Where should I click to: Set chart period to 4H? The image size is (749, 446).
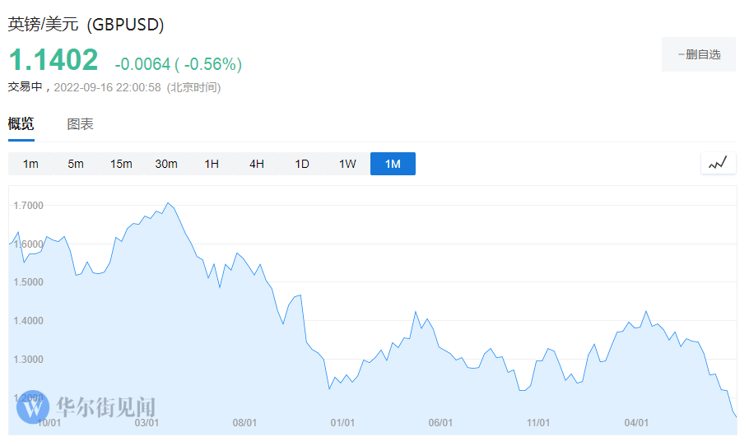257,164
